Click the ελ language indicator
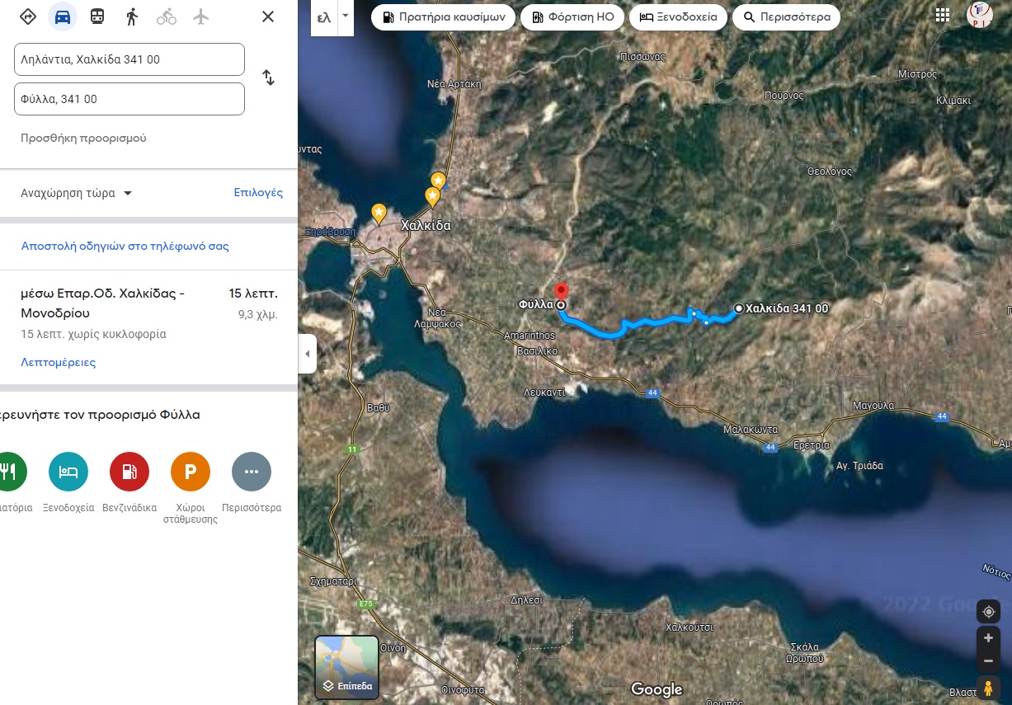Viewport: 1012px width, 705px height. [324, 16]
